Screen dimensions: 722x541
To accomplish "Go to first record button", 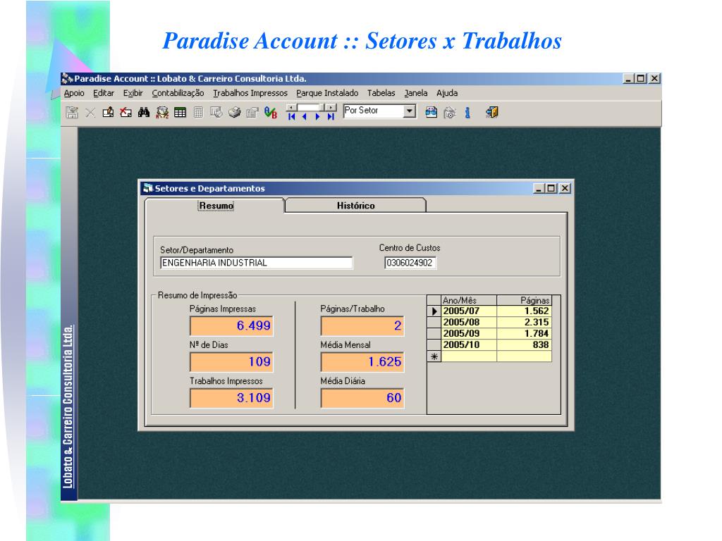I will click(291, 117).
